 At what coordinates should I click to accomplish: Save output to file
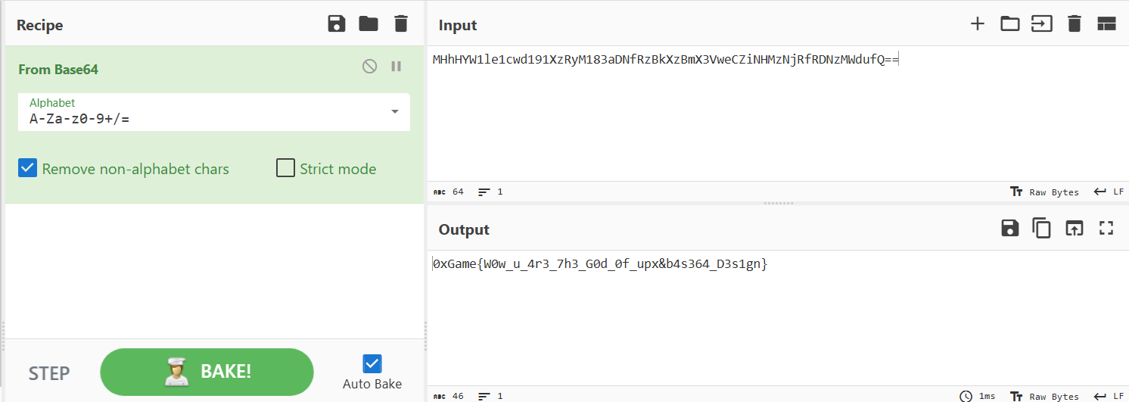click(x=1010, y=229)
